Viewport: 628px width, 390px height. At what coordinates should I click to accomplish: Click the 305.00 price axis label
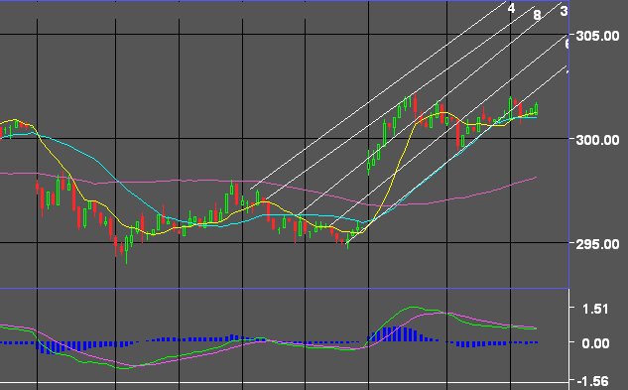click(x=597, y=36)
